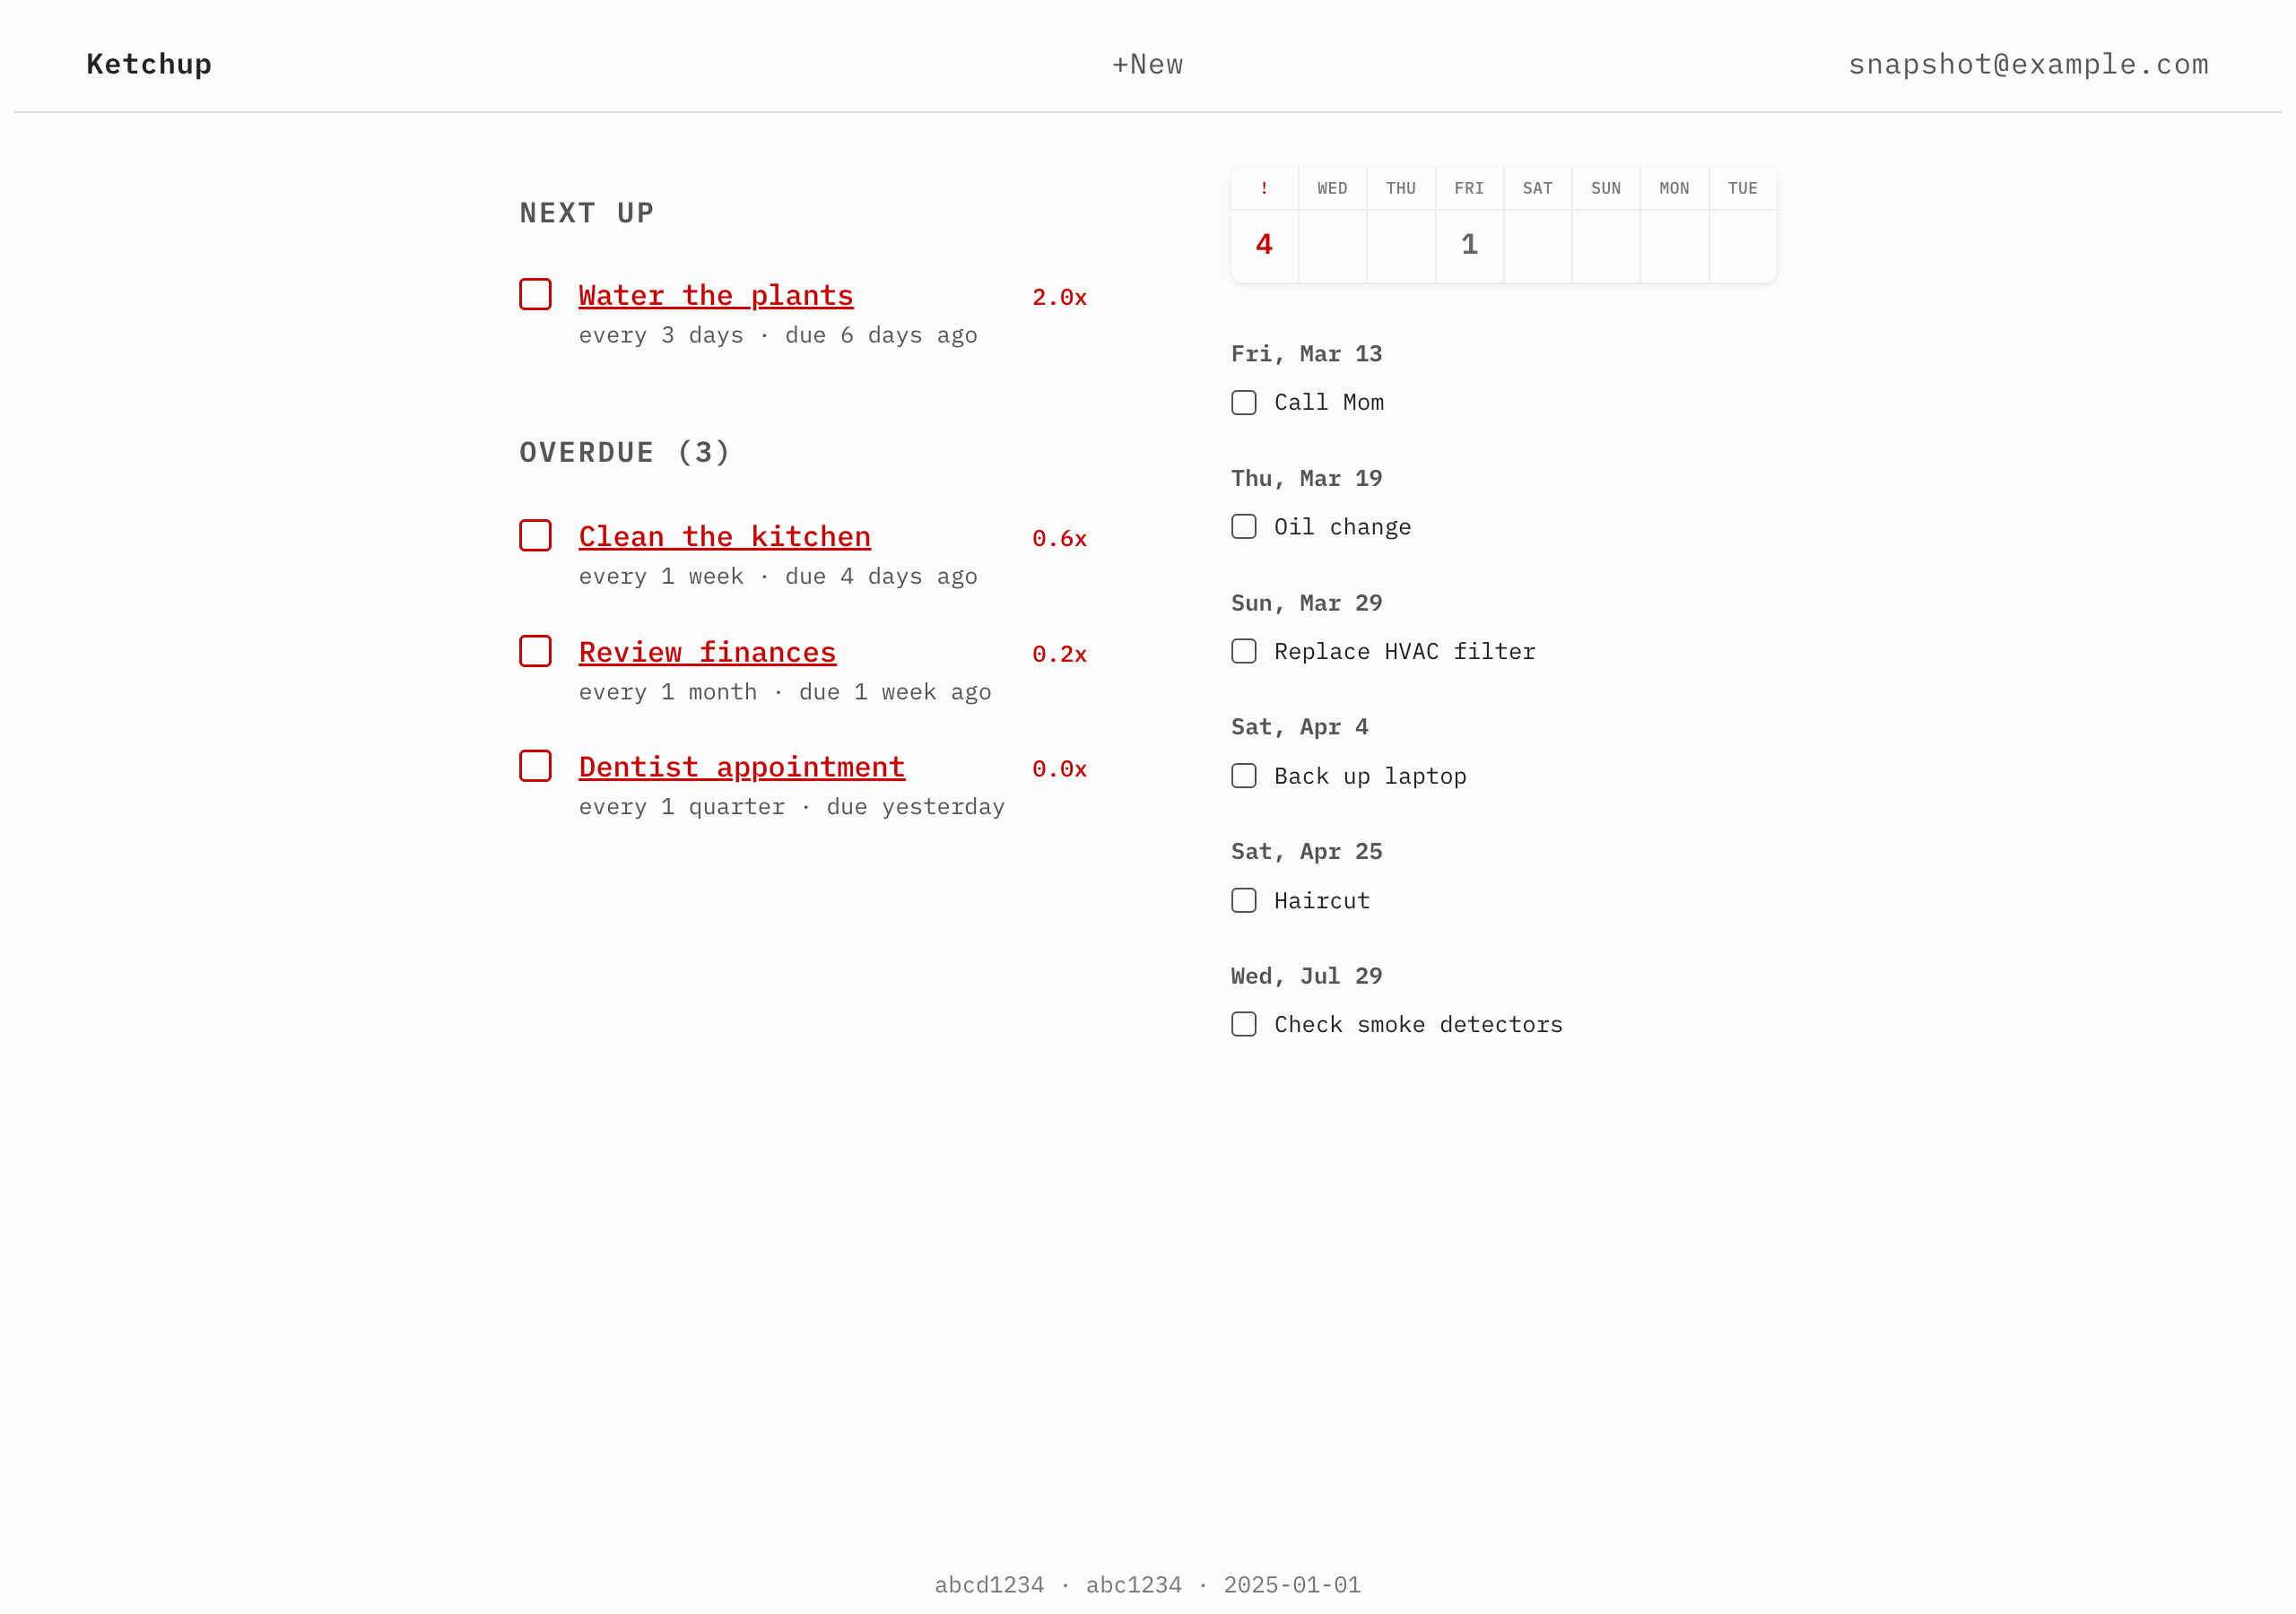Check off Back up laptop
2296x1614 pixels.
pos(1243,776)
